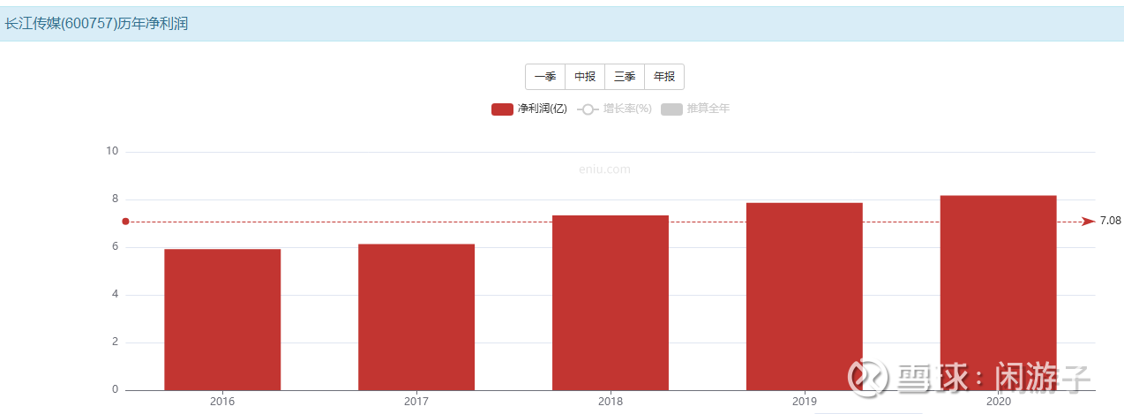
Task: Click the y-axis value 2
Action: pos(115,342)
